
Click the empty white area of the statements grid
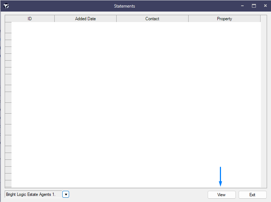tap(136, 105)
